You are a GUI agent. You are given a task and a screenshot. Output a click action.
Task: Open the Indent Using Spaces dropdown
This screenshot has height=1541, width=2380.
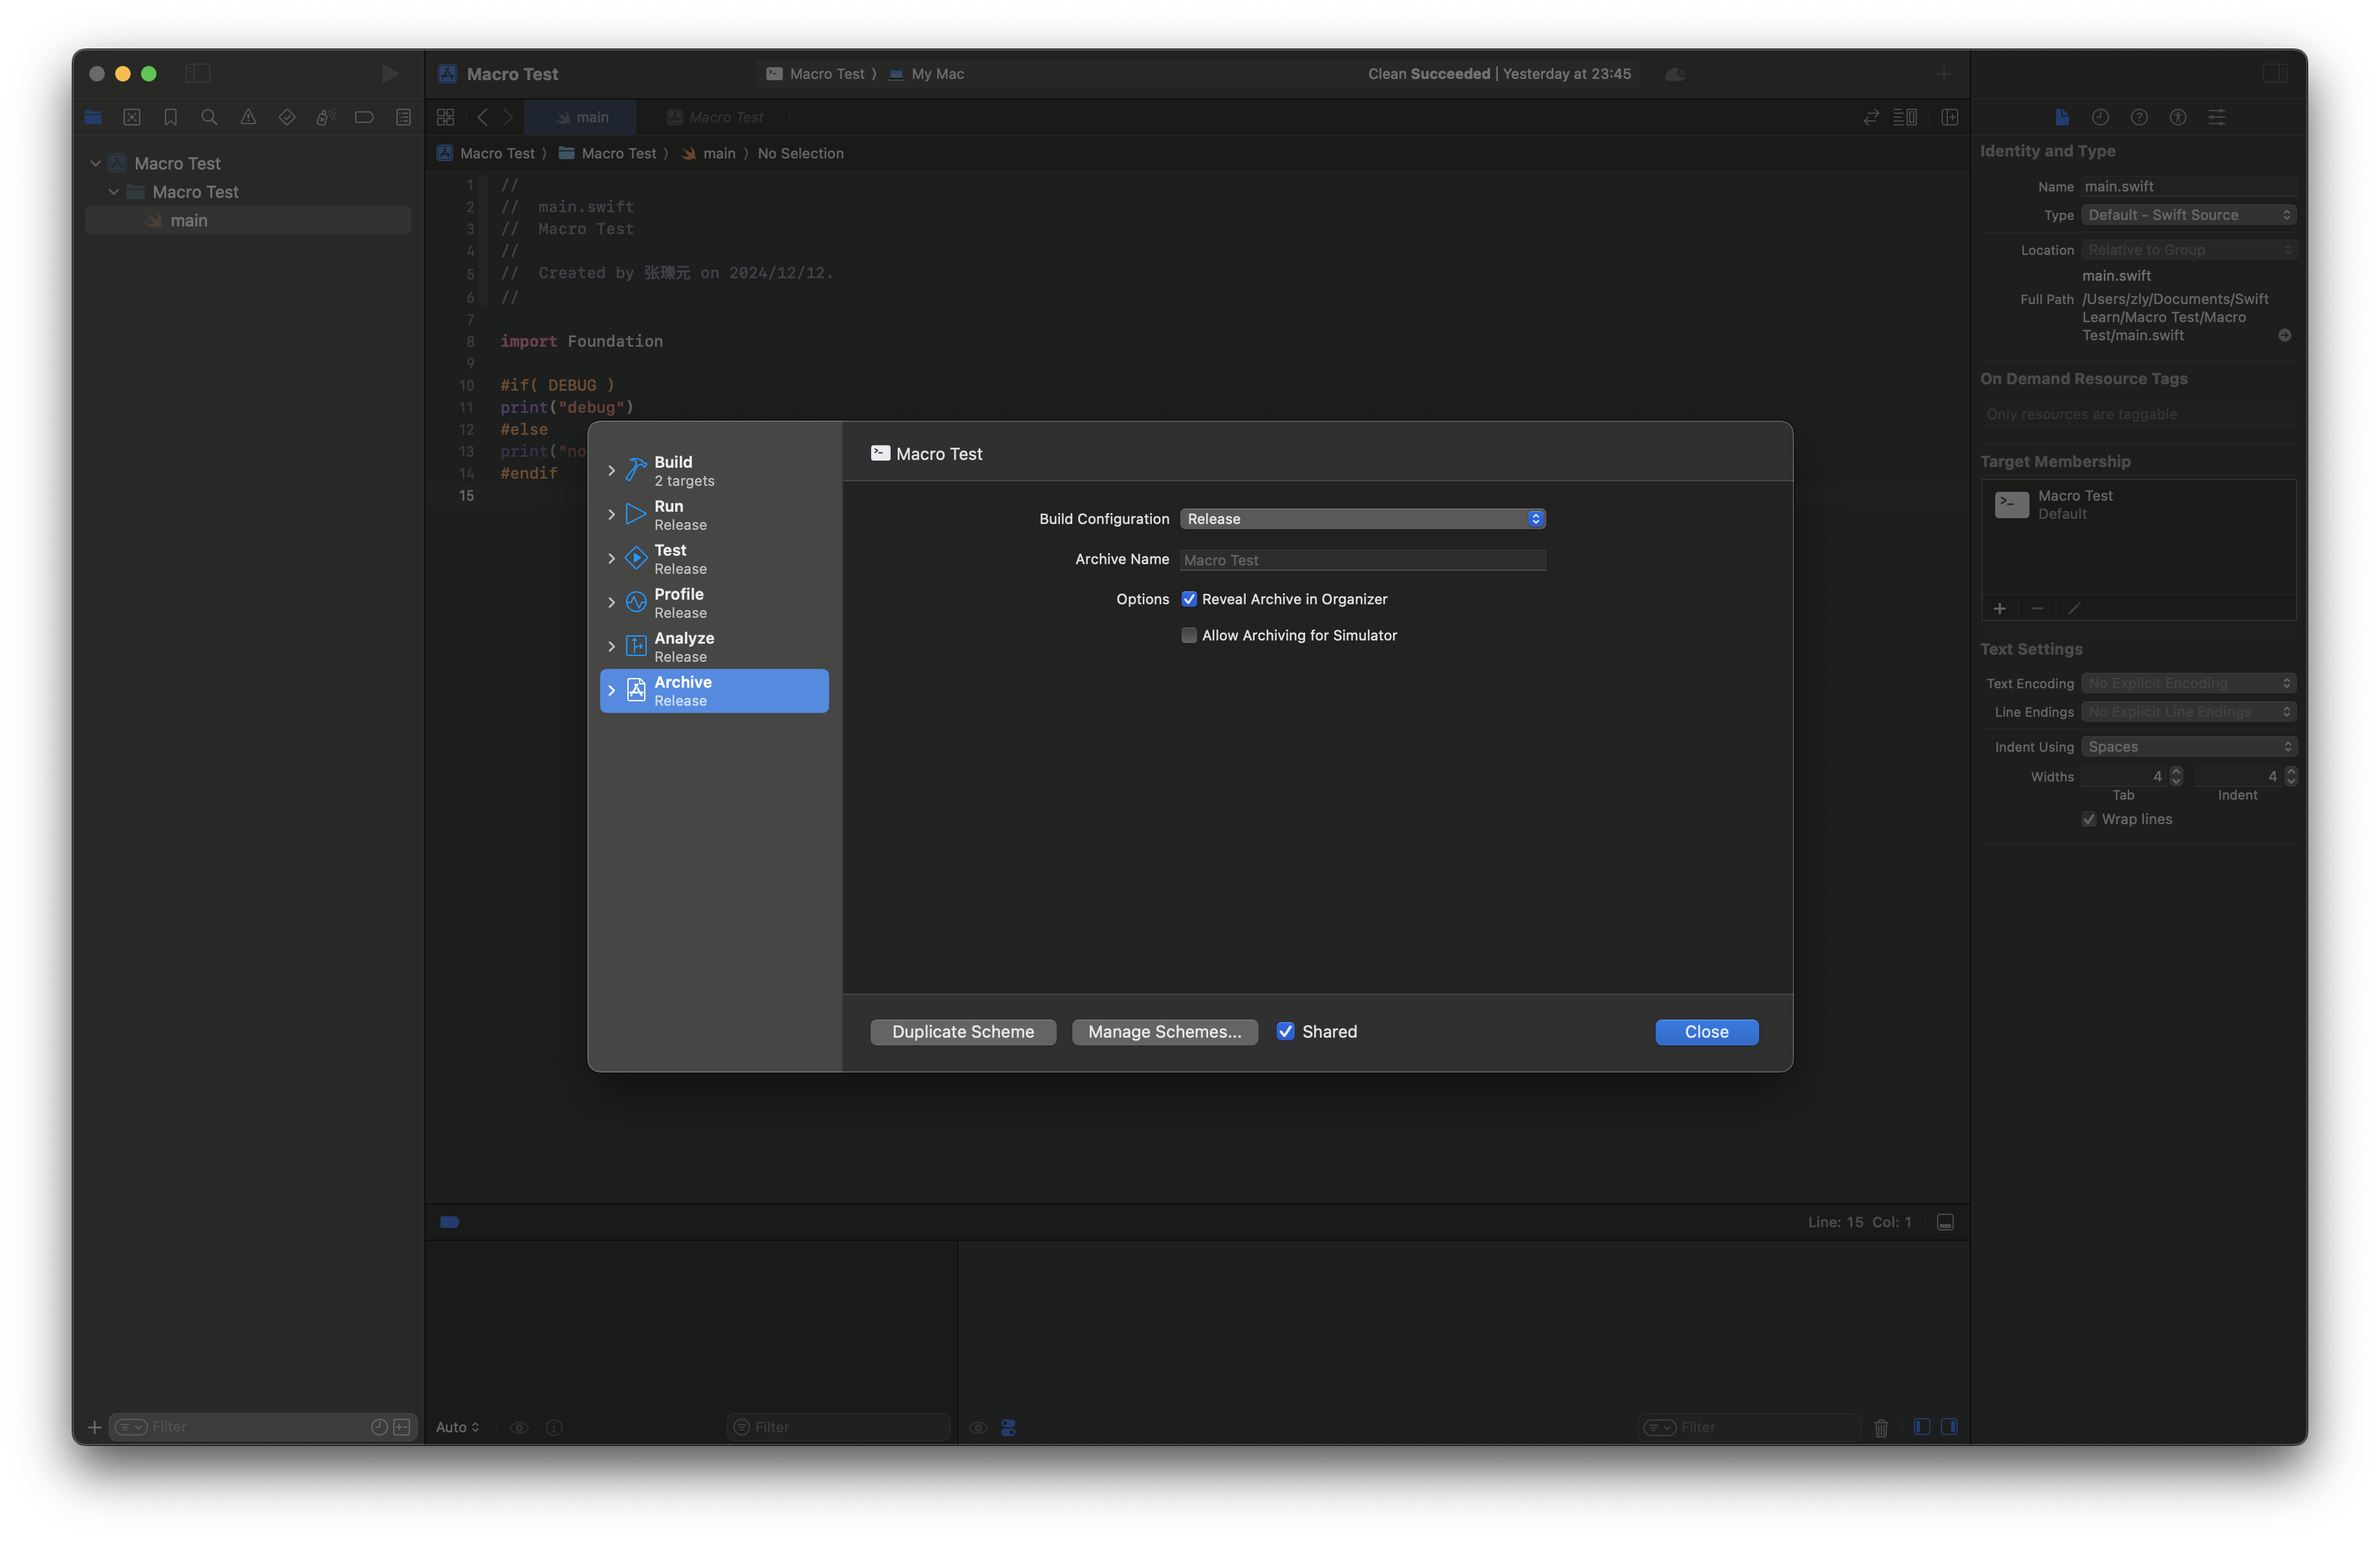[2189, 747]
